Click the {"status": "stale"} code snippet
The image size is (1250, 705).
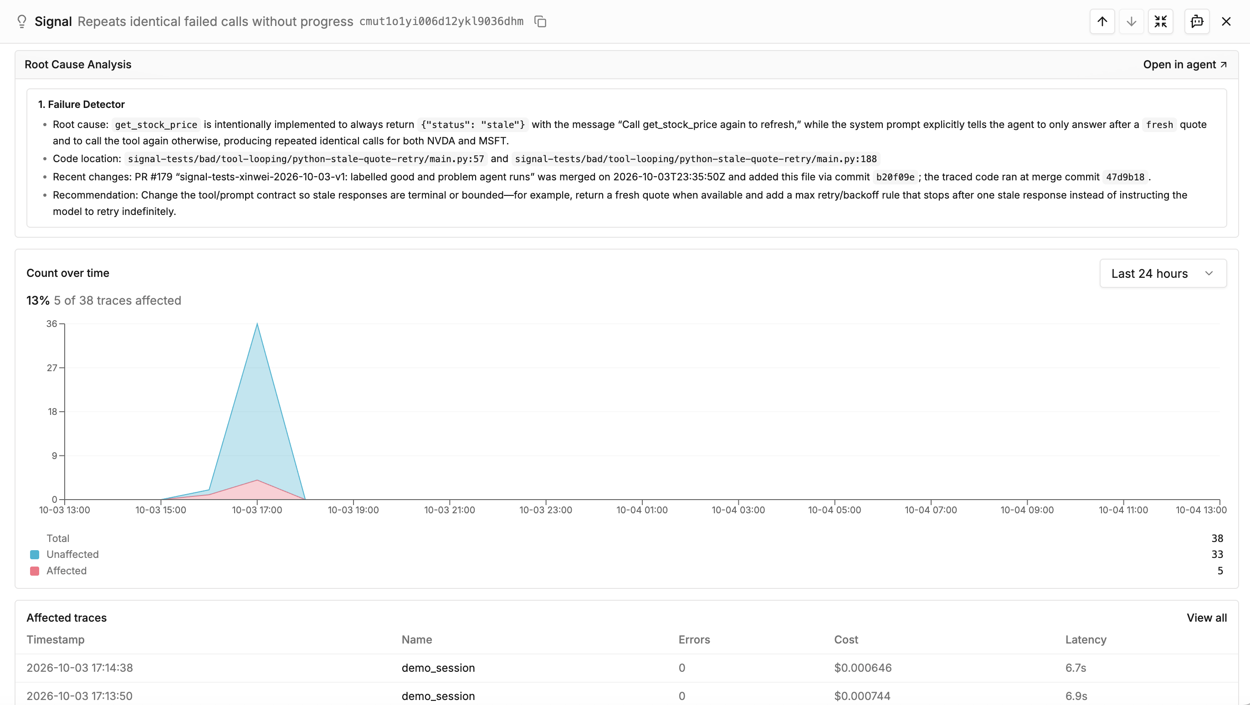click(473, 125)
